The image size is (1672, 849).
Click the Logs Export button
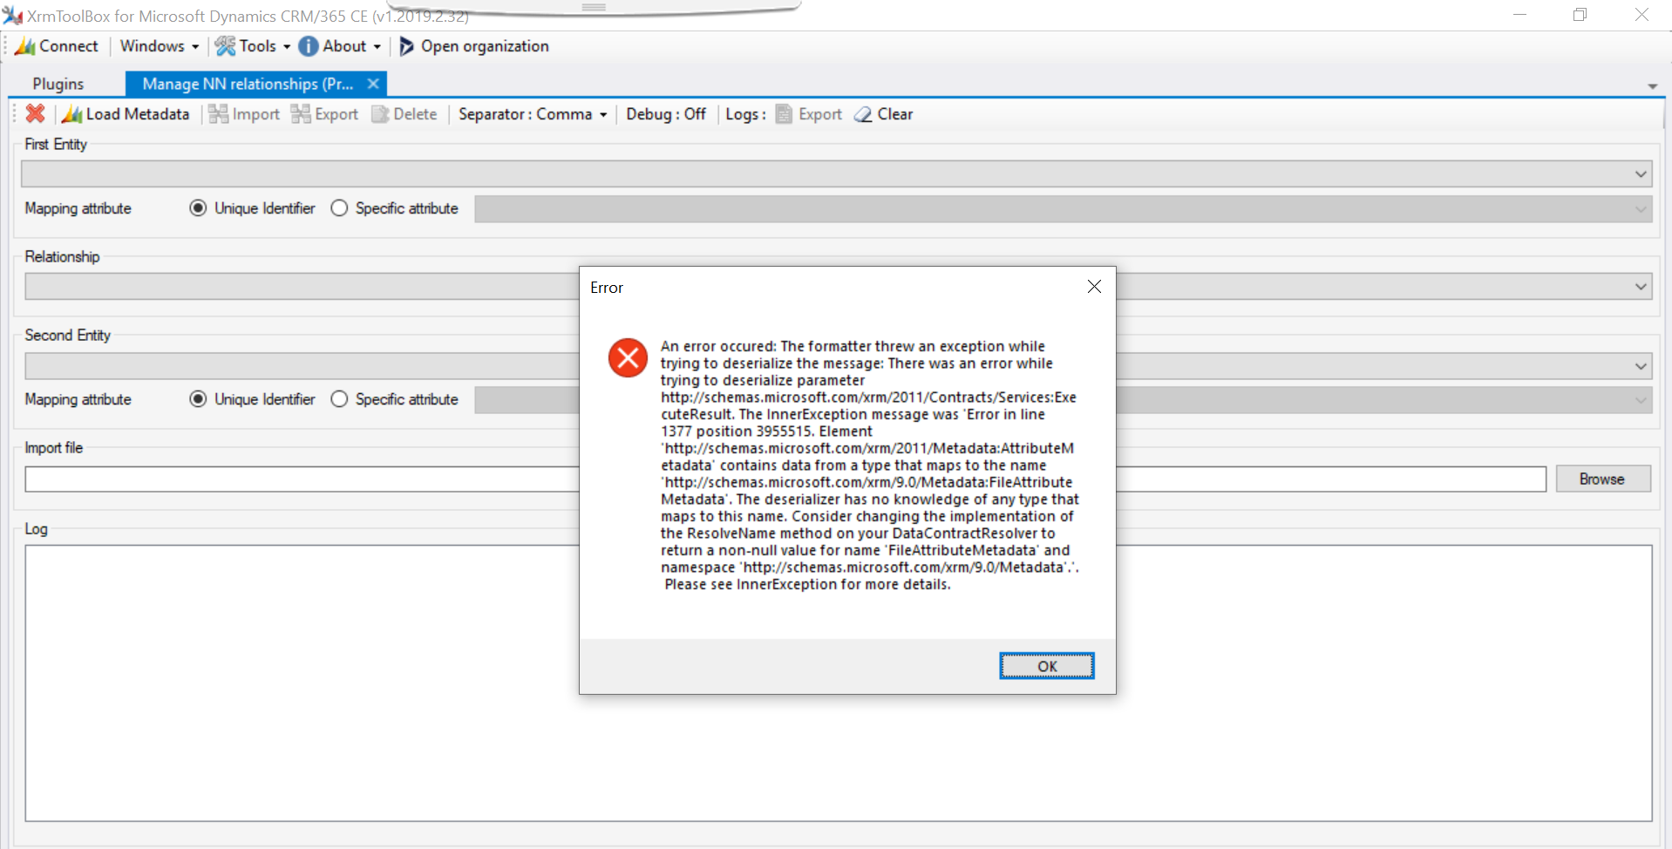(x=809, y=114)
